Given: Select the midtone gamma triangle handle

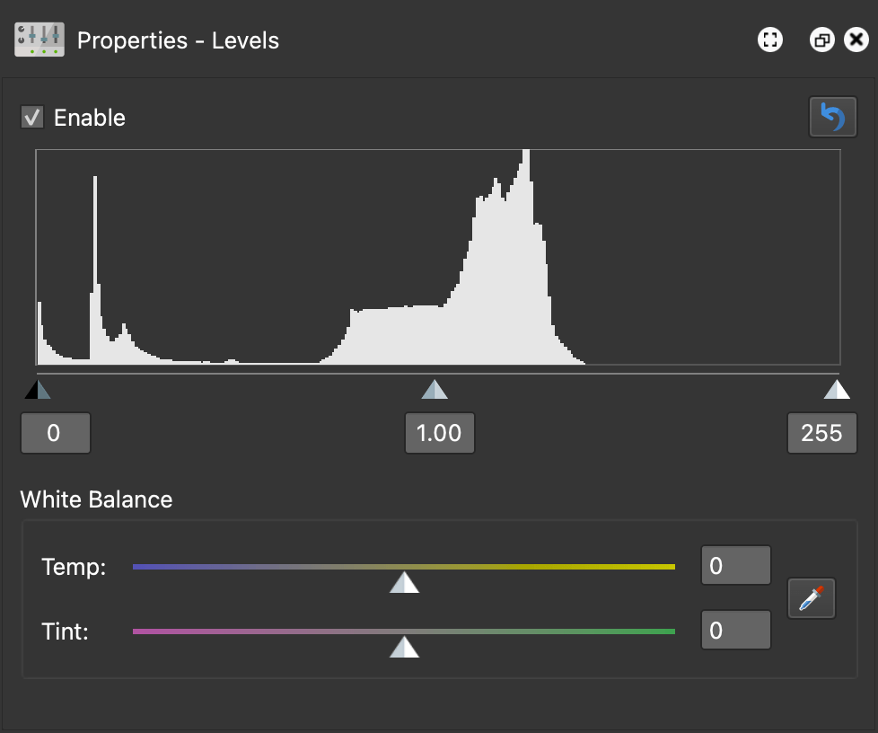Looking at the screenshot, I should [435, 390].
